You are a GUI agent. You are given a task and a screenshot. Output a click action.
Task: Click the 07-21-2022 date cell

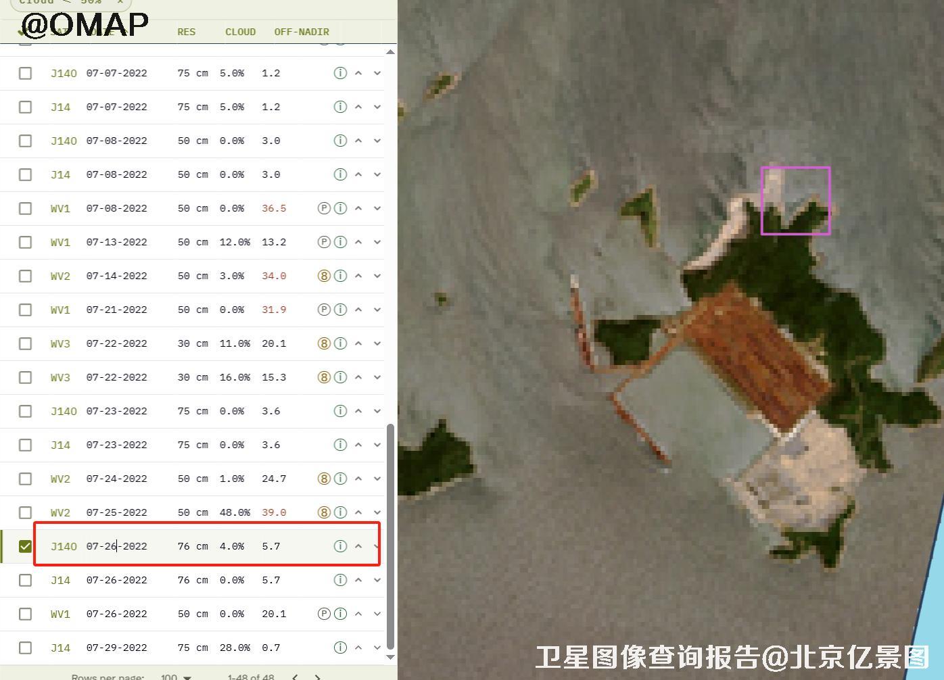(x=116, y=310)
